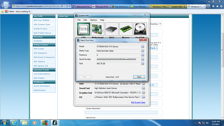The height and width of the screenshot is (126, 224).
Task: Open the Hard Disk icon in System Info
Action: 140,29
